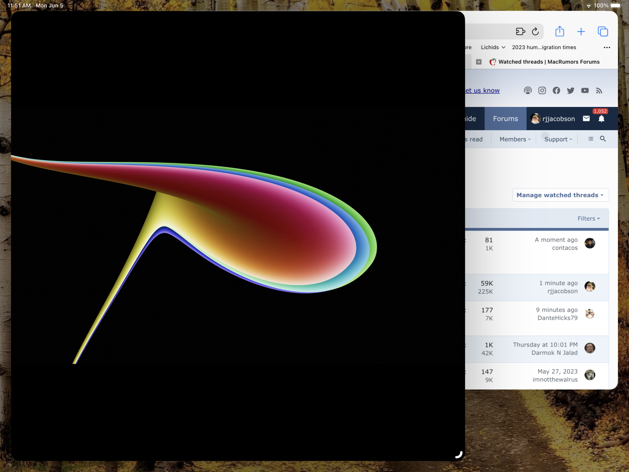Image resolution: width=629 pixels, height=472 pixels.
Task: Click the '1 minute ago' timestamp
Action: [558, 283]
